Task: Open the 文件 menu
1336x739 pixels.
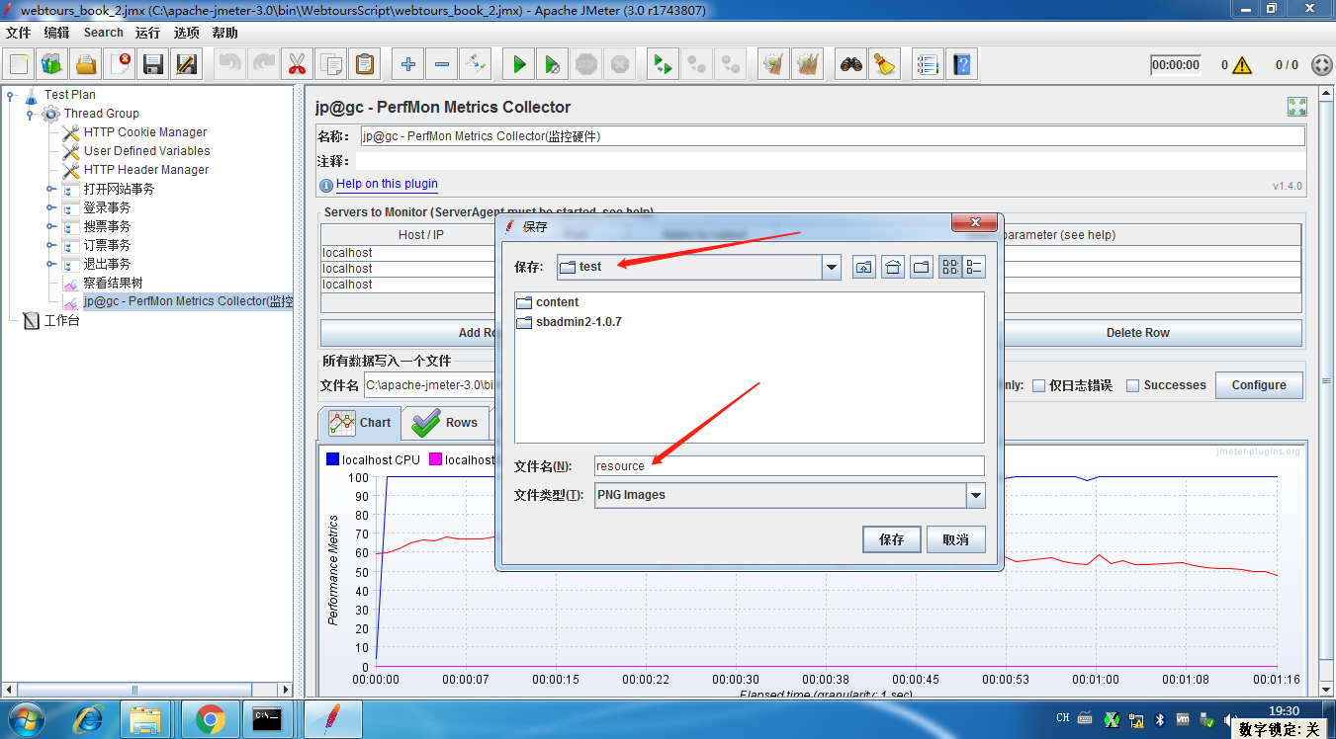Action: pyautogui.click(x=19, y=33)
